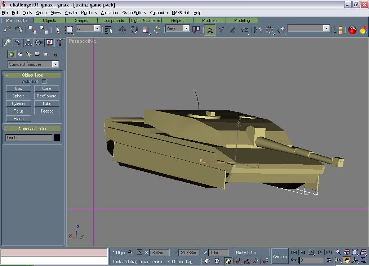This screenshot has width=369, height=266.
Task: Open the black object color swatch
Action: pyautogui.click(x=57, y=138)
